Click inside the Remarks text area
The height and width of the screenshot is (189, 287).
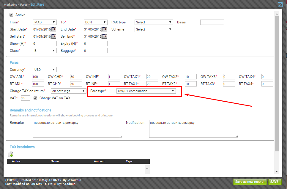[78, 129]
